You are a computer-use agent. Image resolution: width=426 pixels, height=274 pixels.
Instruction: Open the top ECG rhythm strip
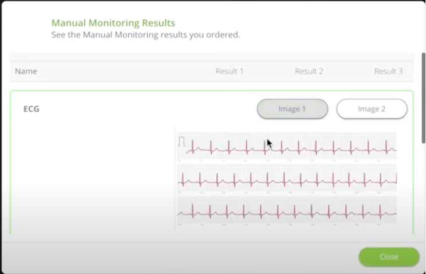coord(287,146)
